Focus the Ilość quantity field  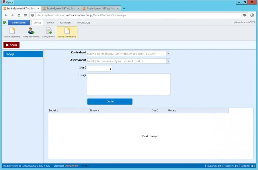(99, 69)
